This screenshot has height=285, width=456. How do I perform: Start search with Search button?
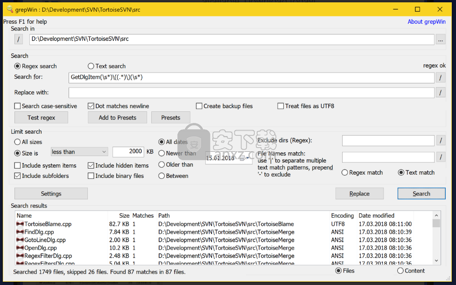(x=421, y=194)
